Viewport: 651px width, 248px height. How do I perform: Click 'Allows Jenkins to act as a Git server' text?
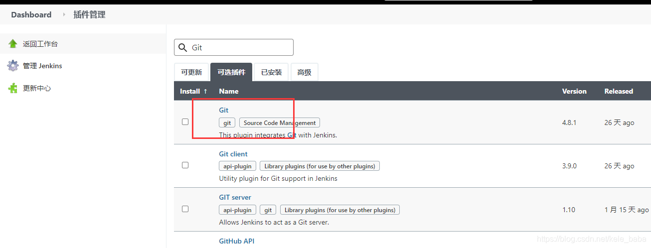click(x=274, y=222)
